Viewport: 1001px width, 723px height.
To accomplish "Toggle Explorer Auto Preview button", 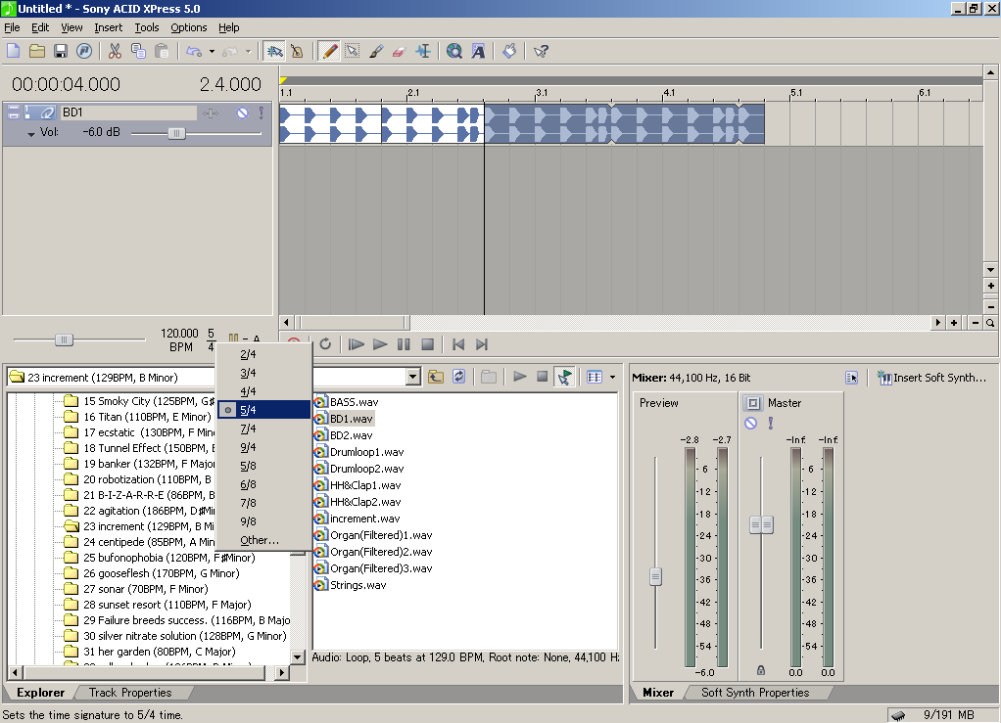I will click(x=564, y=377).
